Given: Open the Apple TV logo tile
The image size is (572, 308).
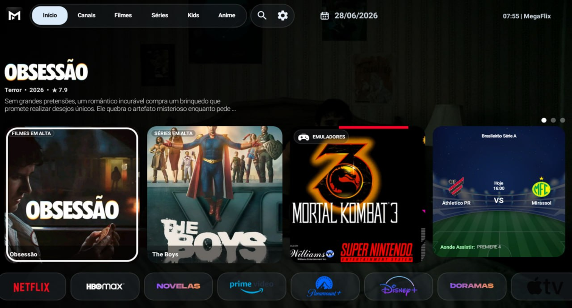Looking at the screenshot, I should pos(542,287).
